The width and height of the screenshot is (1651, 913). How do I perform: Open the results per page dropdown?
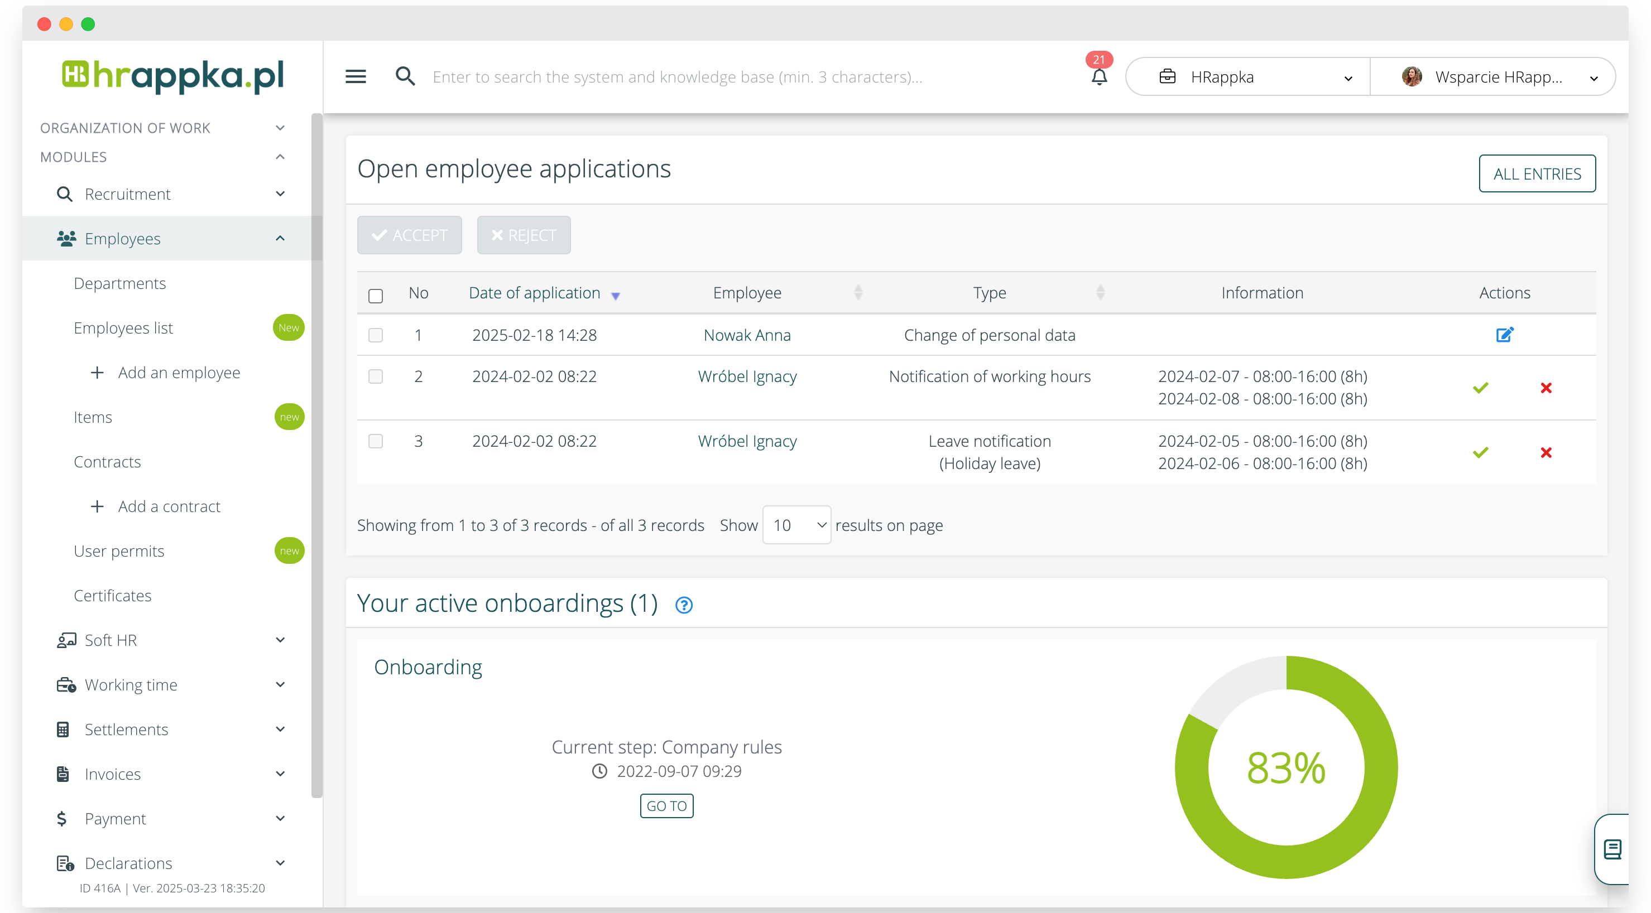pyautogui.click(x=796, y=524)
